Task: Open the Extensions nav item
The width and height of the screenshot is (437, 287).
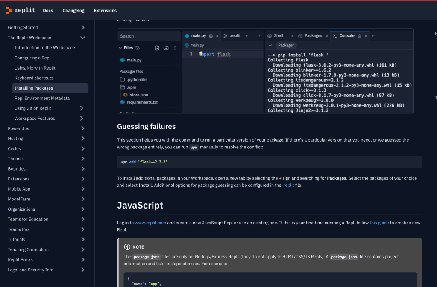Action: click(105, 11)
